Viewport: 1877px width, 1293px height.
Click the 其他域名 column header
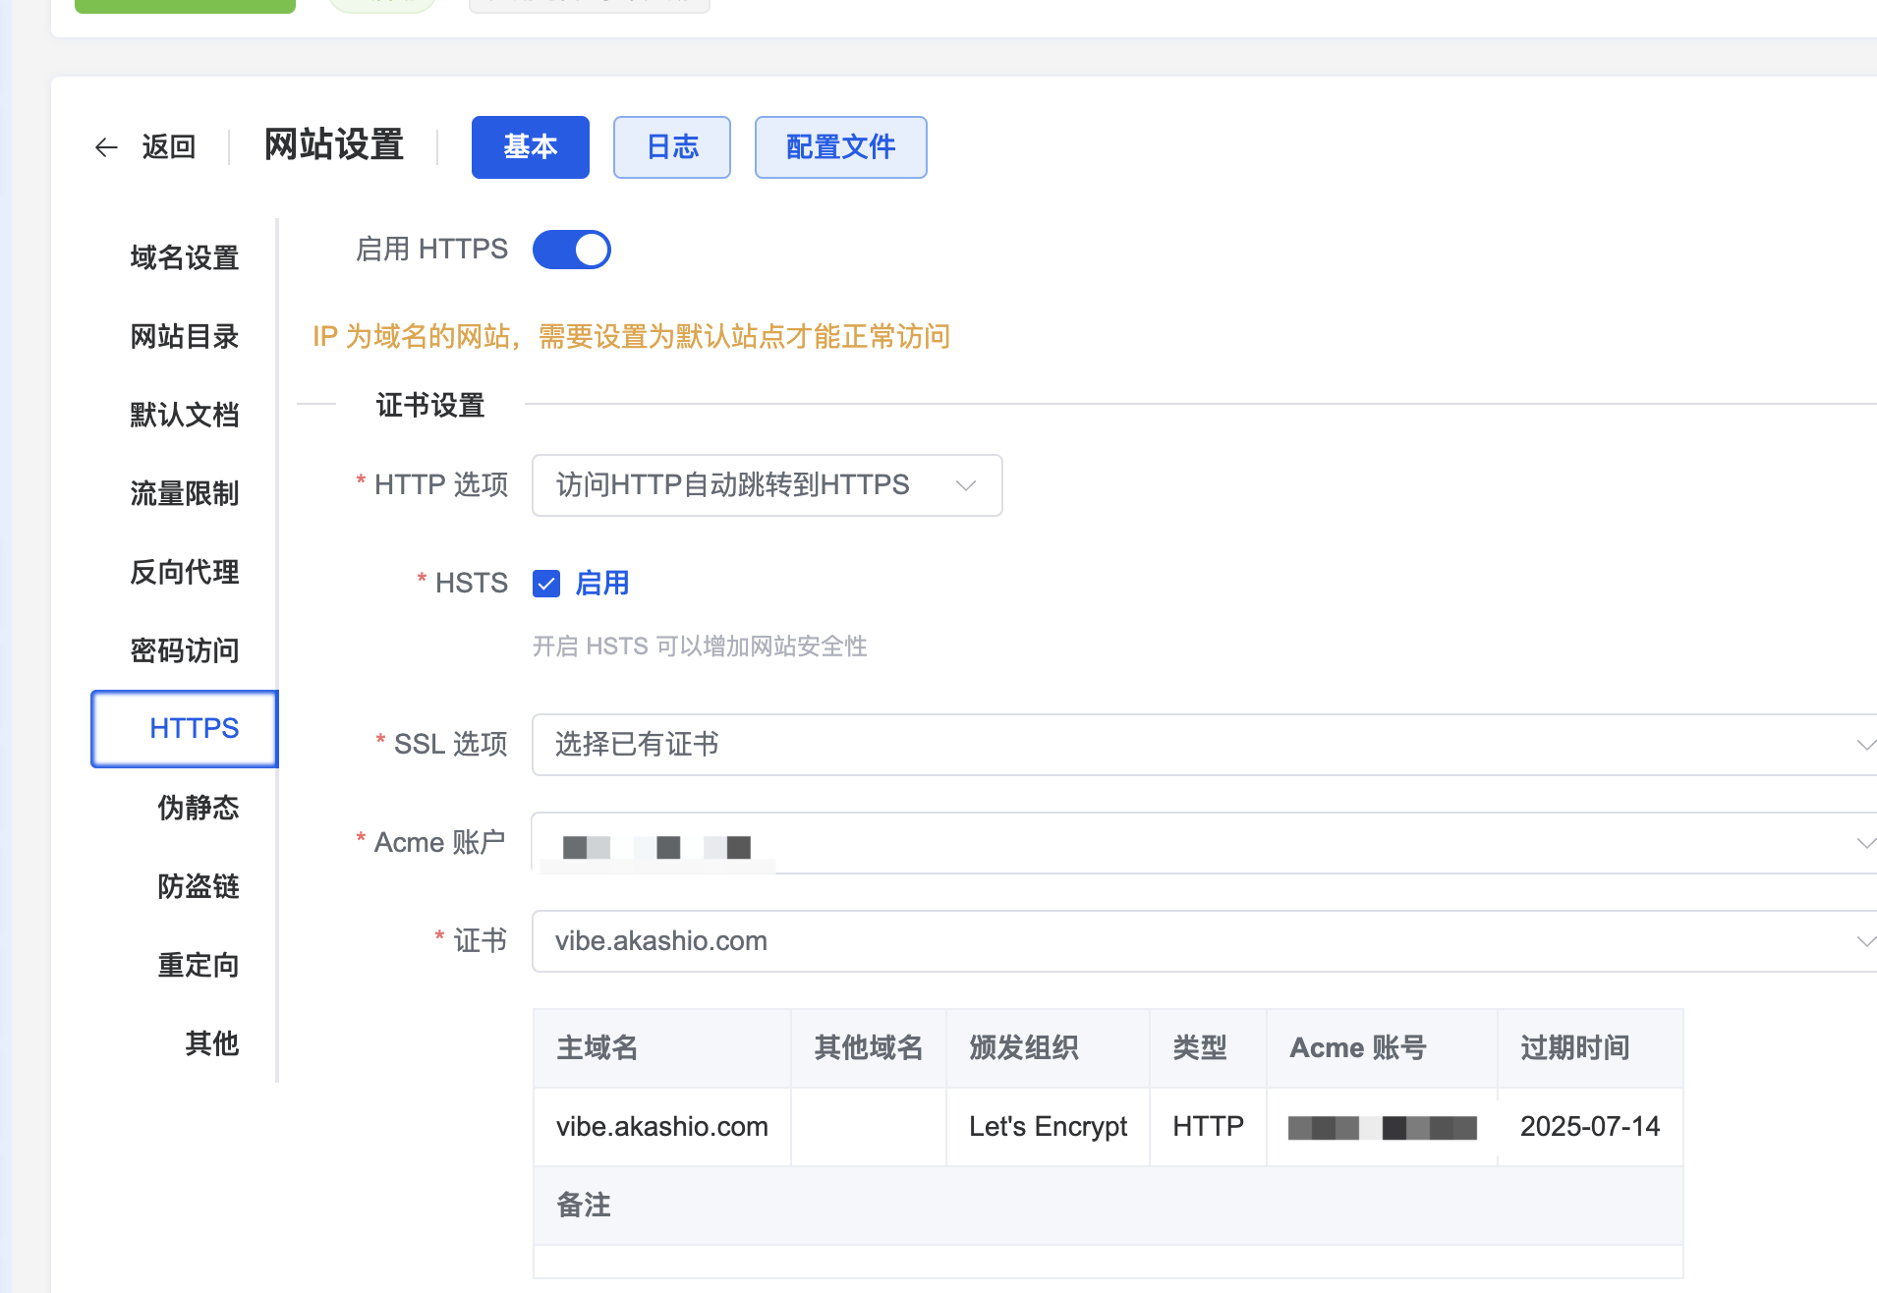pos(869,1048)
